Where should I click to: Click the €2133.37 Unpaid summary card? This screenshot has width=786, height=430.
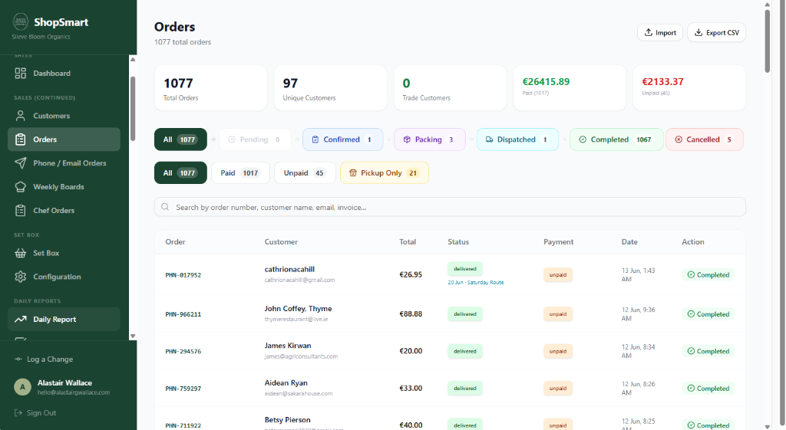tap(689, 87)
